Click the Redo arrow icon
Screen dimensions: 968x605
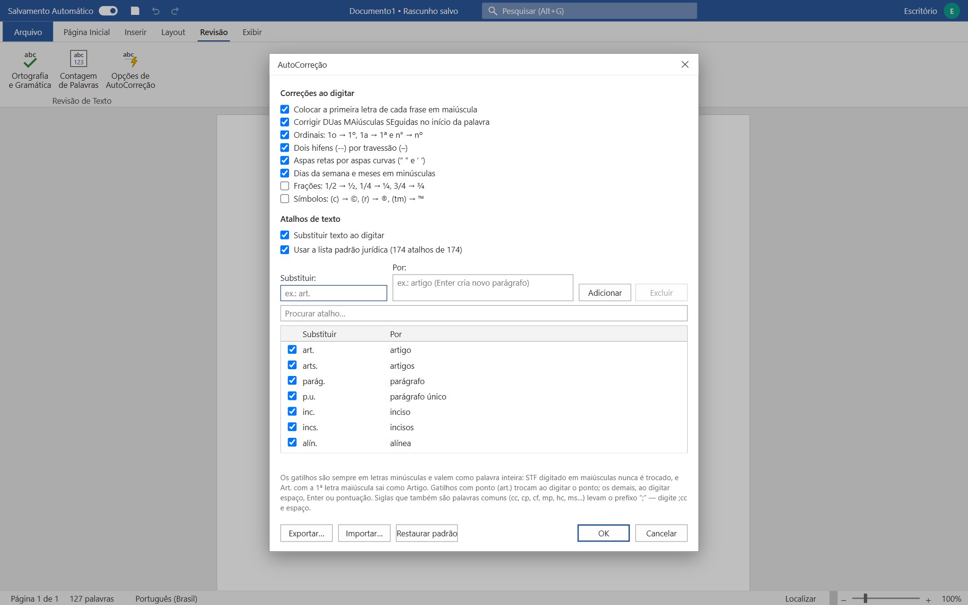[175, 11]
